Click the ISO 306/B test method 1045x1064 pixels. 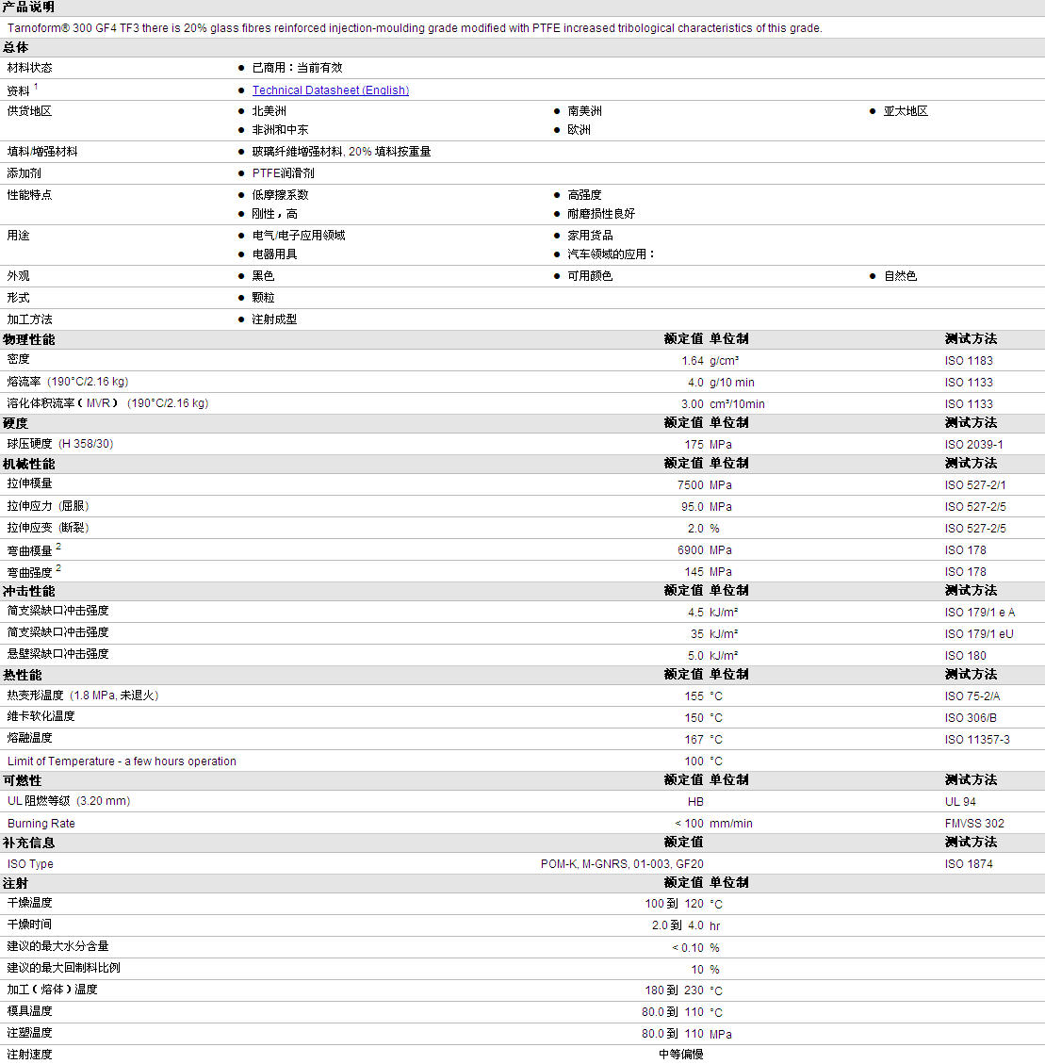[972, 719]
